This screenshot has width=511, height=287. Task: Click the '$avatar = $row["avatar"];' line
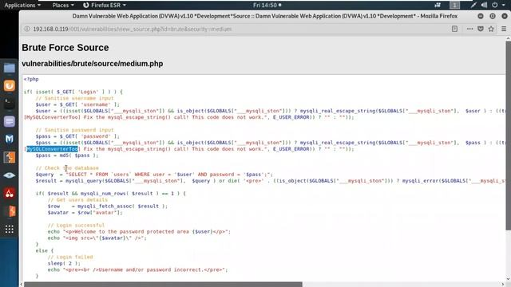[x=85, y=213]
